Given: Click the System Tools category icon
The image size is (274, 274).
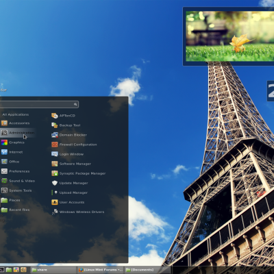Looking at the screenshot, I should coord(4,190).
